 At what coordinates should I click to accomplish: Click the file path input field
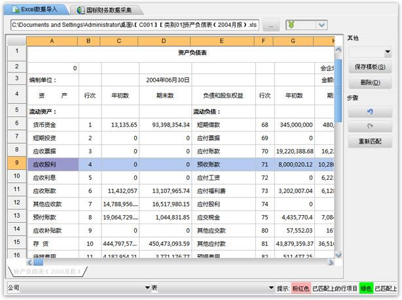[135, 25]
